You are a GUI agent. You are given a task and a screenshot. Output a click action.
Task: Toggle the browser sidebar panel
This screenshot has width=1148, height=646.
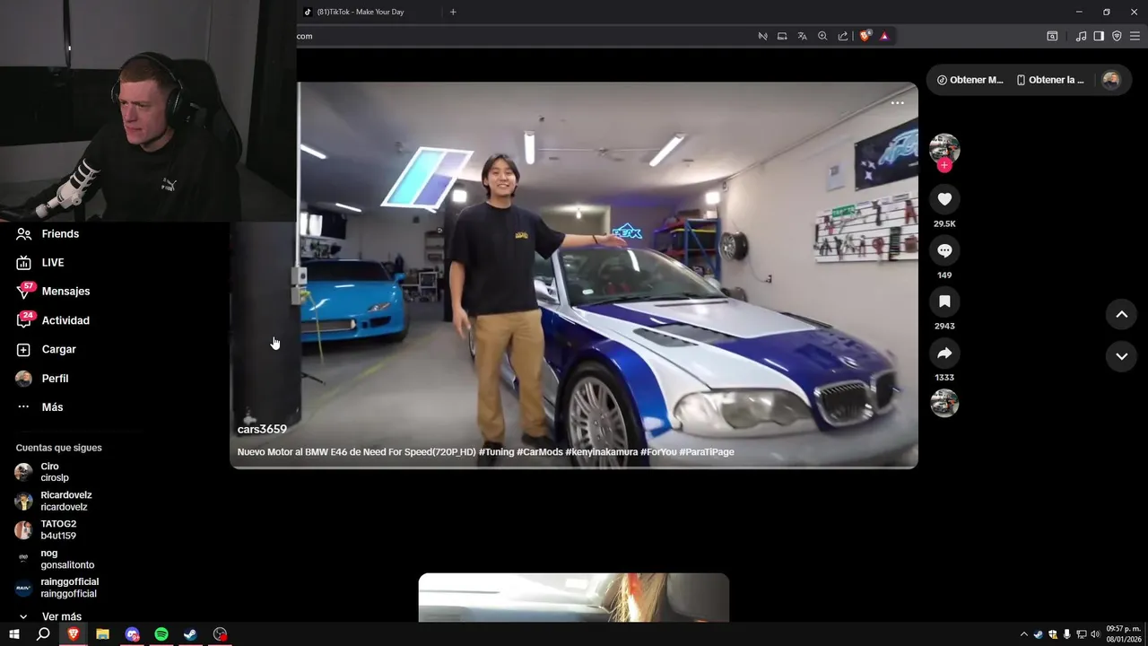point(1099,36)
